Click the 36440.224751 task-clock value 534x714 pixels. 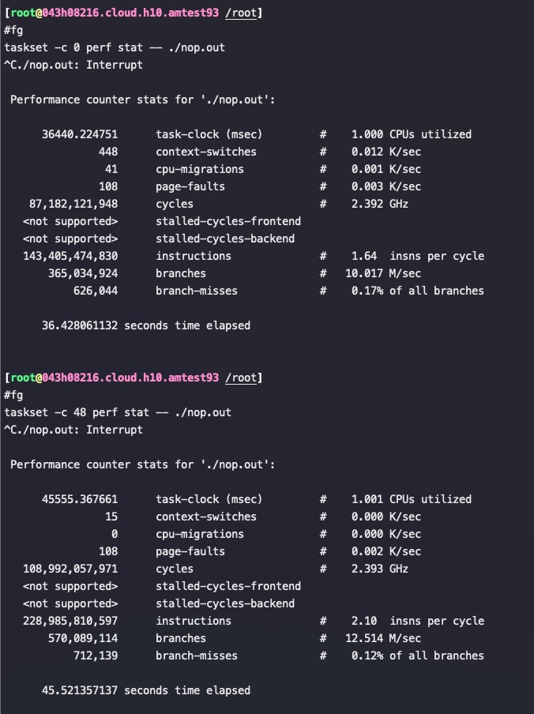80,134
